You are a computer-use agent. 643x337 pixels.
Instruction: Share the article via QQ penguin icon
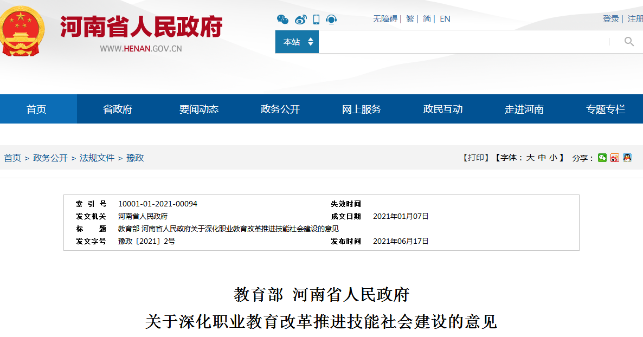pos(627,158)
